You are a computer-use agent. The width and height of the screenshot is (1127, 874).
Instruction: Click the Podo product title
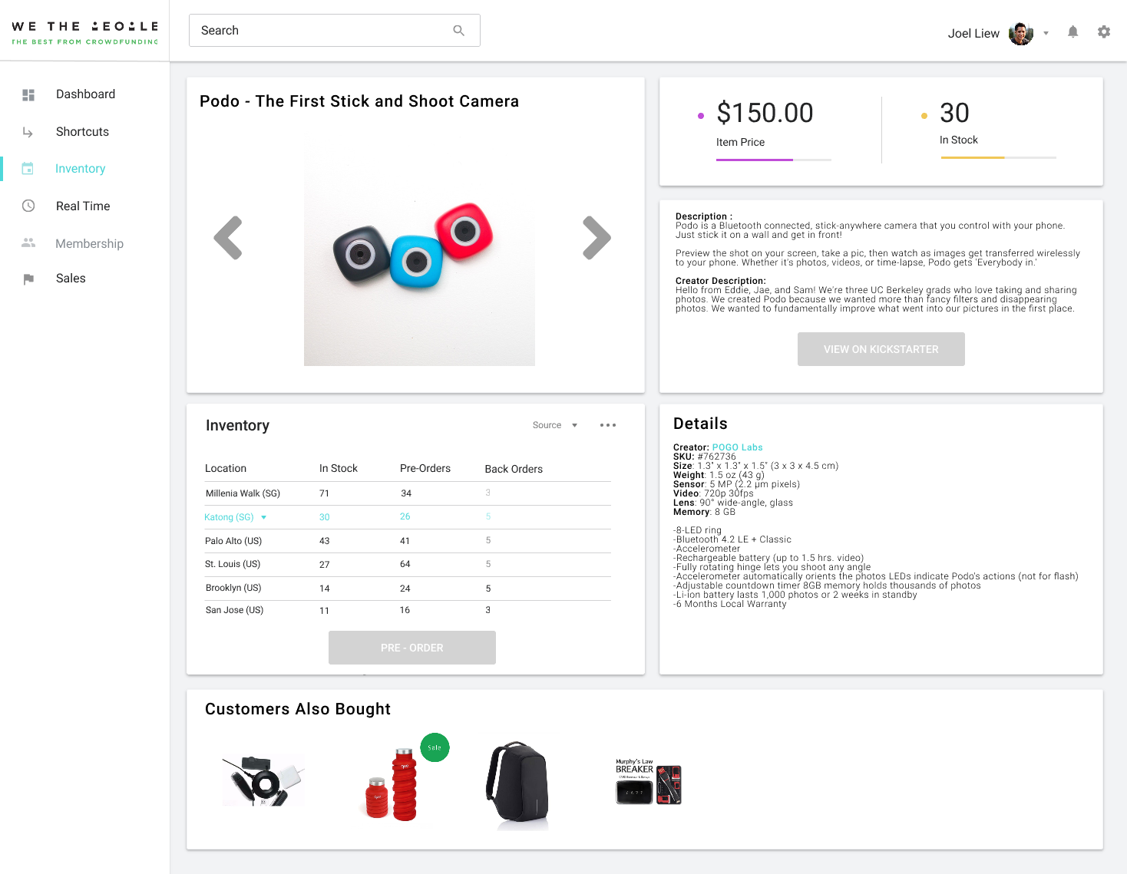click(359, 102)
